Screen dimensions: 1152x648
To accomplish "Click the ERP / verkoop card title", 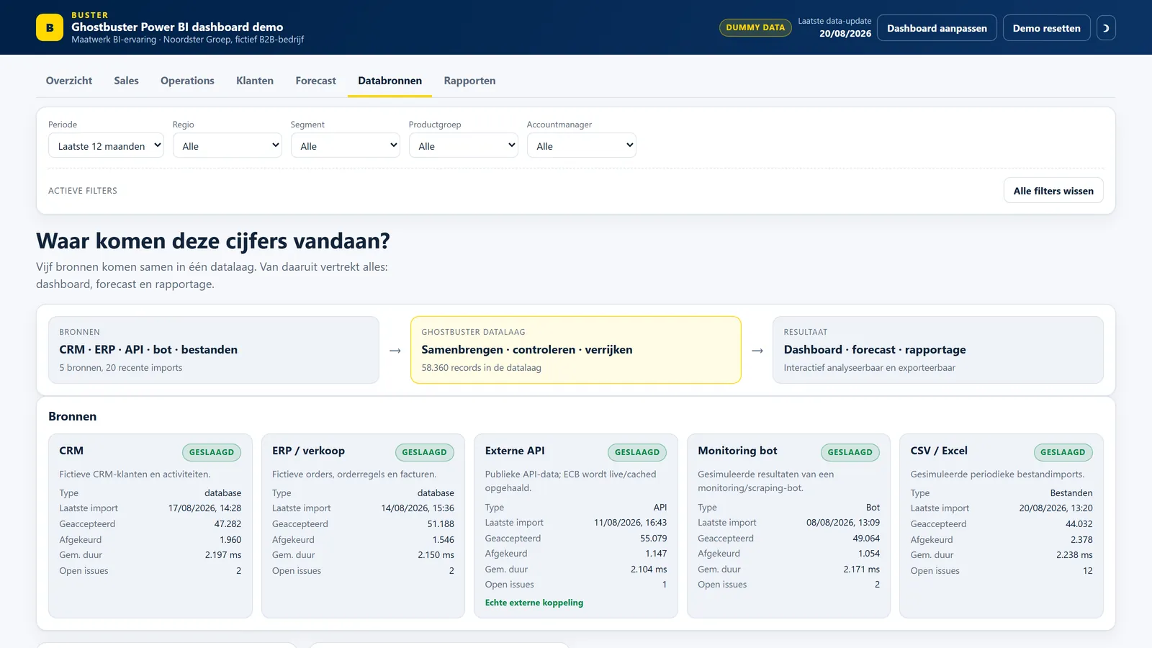I will (x=308, y=451).
